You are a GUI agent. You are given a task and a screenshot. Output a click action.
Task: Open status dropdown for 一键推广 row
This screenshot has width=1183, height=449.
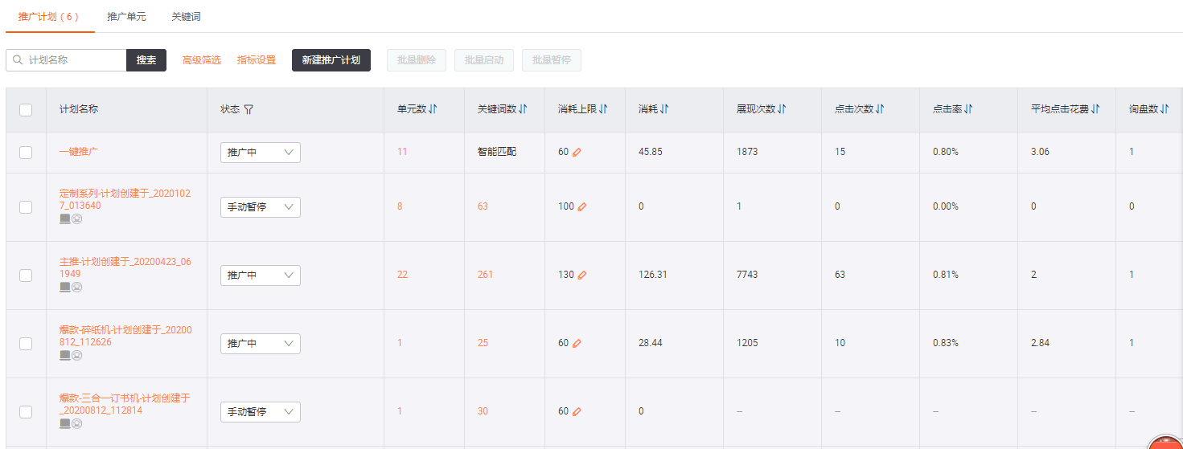[260, 153]
